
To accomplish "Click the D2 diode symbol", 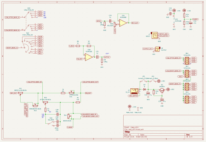I will pos(145,89).
